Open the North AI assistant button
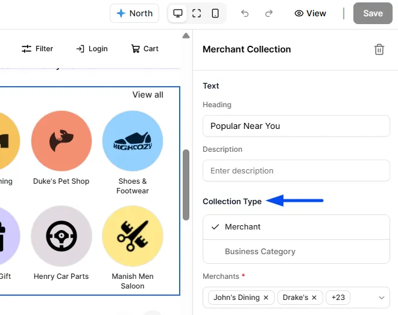This screenshot has width=398, height=315. click(x=134, y=13)
